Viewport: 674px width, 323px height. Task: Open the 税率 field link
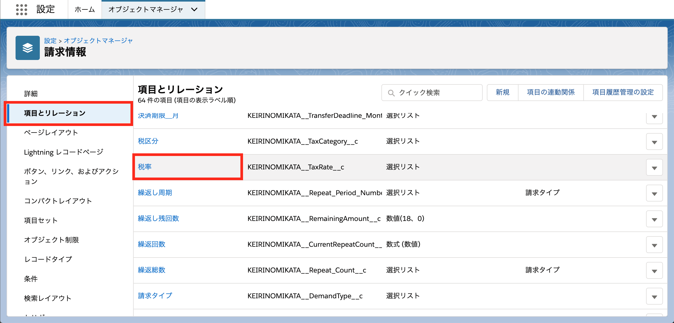pos(145,167)
